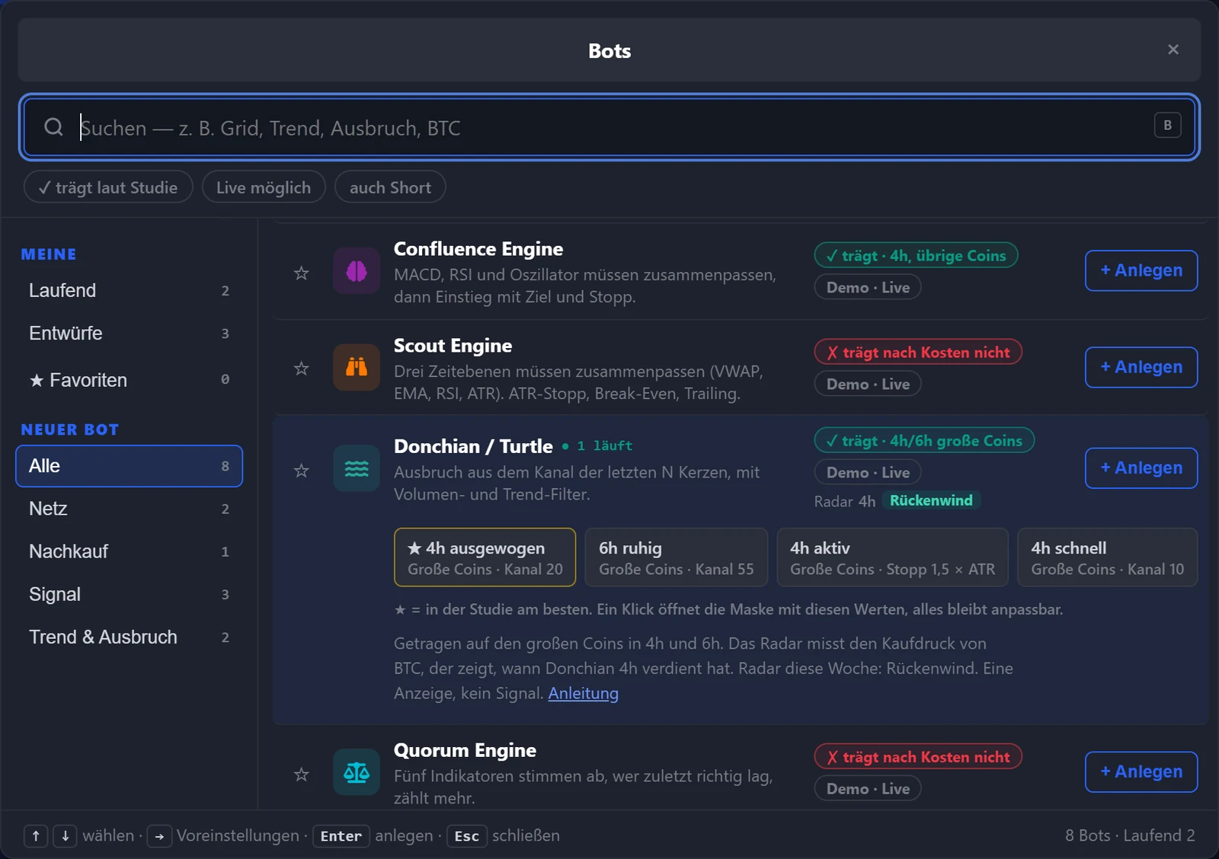Close the Bots dialog
The image size is (1219, 859).
[1173, 49]
